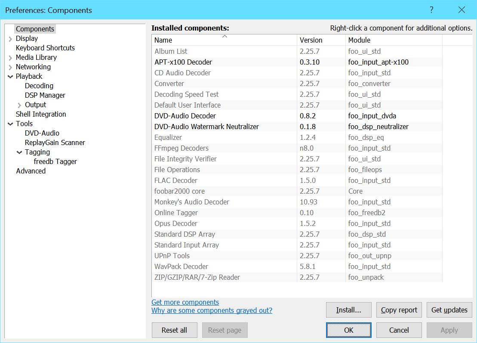
Task: Expand the Networking tree node
Action: [10, 67]
